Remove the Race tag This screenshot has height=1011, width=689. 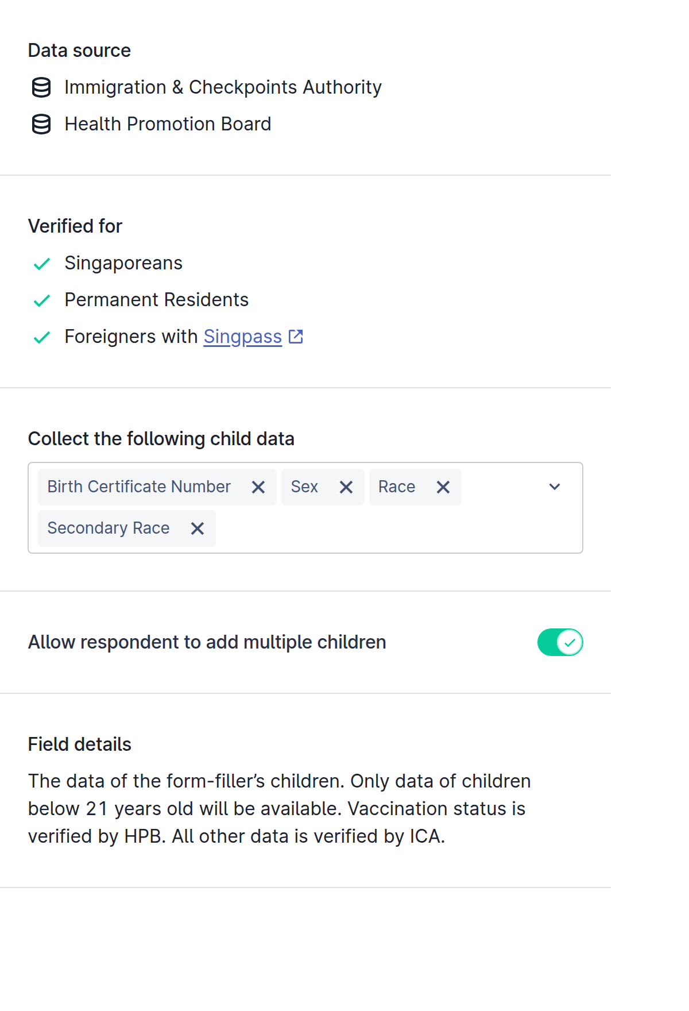coord(443,487)
